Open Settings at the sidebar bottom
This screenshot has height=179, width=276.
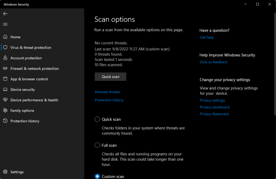(x=17, y=172)
